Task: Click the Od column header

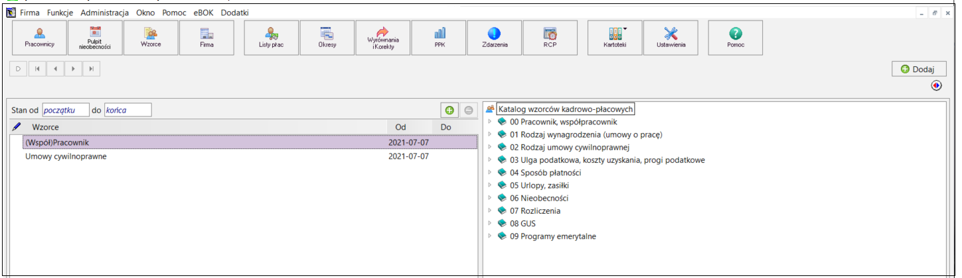Action: [409, 126]
